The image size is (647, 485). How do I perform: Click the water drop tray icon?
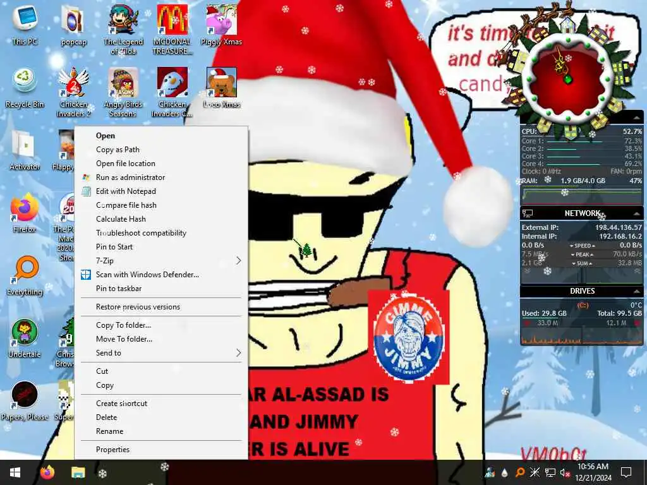point(504,473)
